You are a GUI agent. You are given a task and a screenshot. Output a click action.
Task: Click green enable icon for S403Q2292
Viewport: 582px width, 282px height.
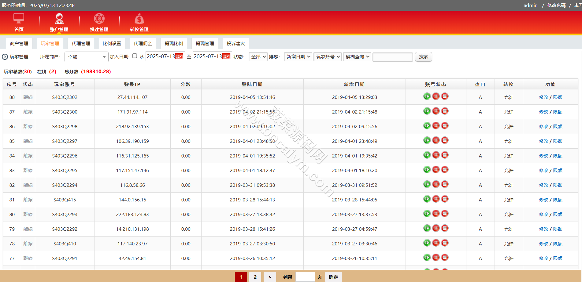[427, 228]
